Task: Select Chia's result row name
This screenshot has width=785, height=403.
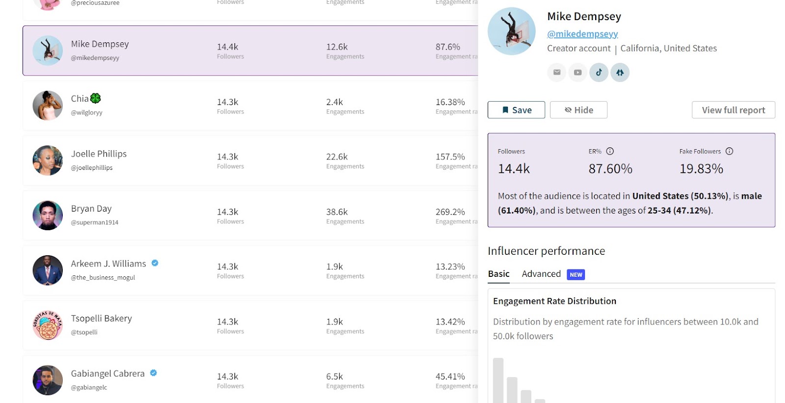Action: pyautogui.click(x=80, y=99)
